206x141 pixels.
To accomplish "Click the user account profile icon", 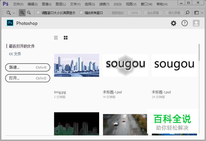I will [196, 23].
